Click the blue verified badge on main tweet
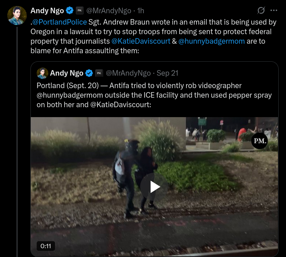Image resolution: width=286 pixels, height=257 pixels. [70, 11]
